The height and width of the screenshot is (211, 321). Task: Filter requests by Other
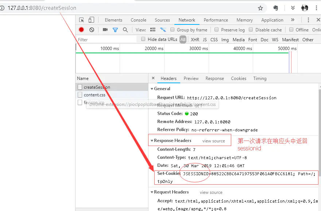308,40
